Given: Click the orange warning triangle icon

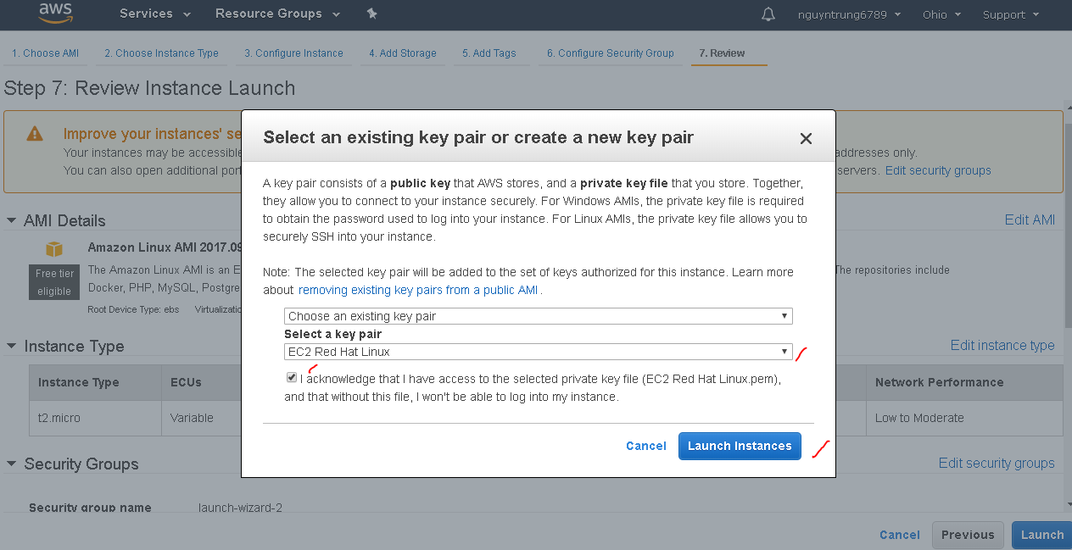Looking at the screenshot, I should pyautogui.click(x=35, y=134).
